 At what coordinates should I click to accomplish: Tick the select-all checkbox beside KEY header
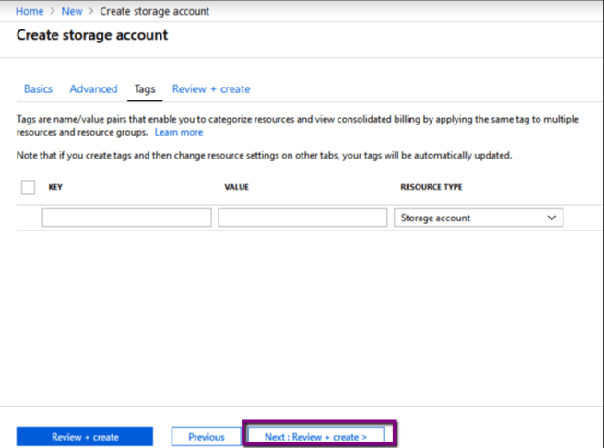(x=28, y=187)
